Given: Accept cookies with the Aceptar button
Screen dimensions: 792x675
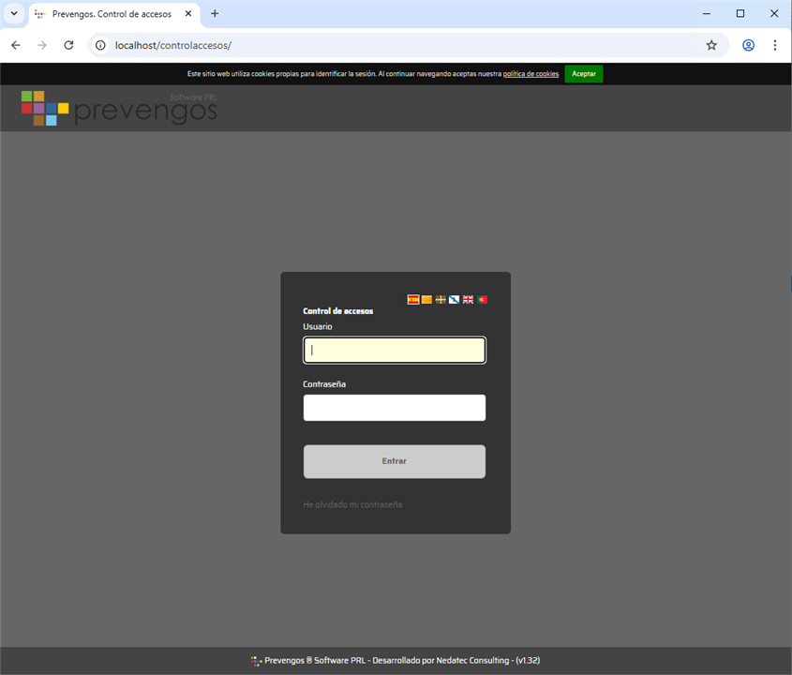Looking at the screenshot, I should point(583,73).
